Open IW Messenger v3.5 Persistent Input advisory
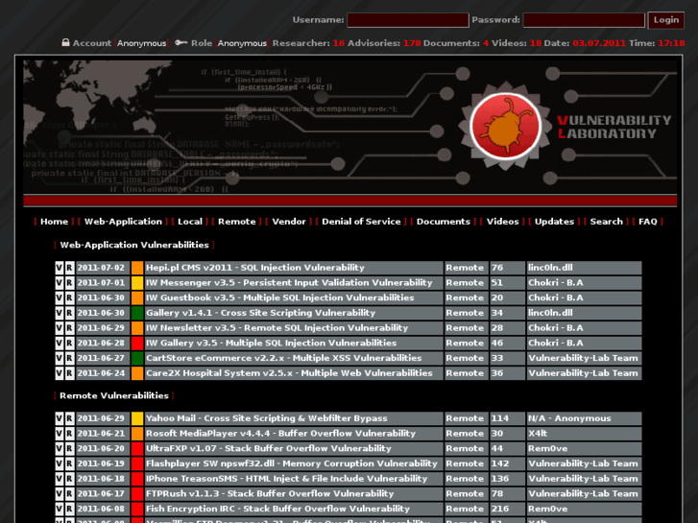Viewport: 698px width, 523px height. coord(289,283)
